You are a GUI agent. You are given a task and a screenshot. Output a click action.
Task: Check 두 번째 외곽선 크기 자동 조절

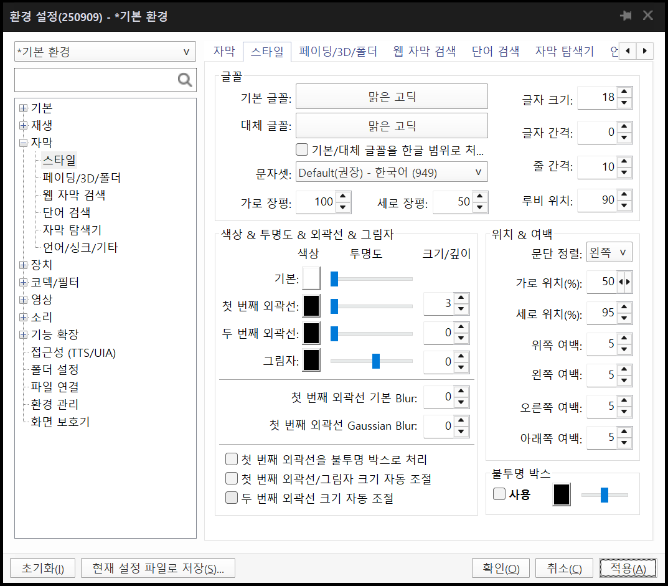[232, 498]
